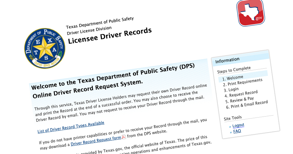Viewport: 293px width, 154px height.
Task: Click the PDF icon beside Driver Record Request form
Action: coord(124,137)
